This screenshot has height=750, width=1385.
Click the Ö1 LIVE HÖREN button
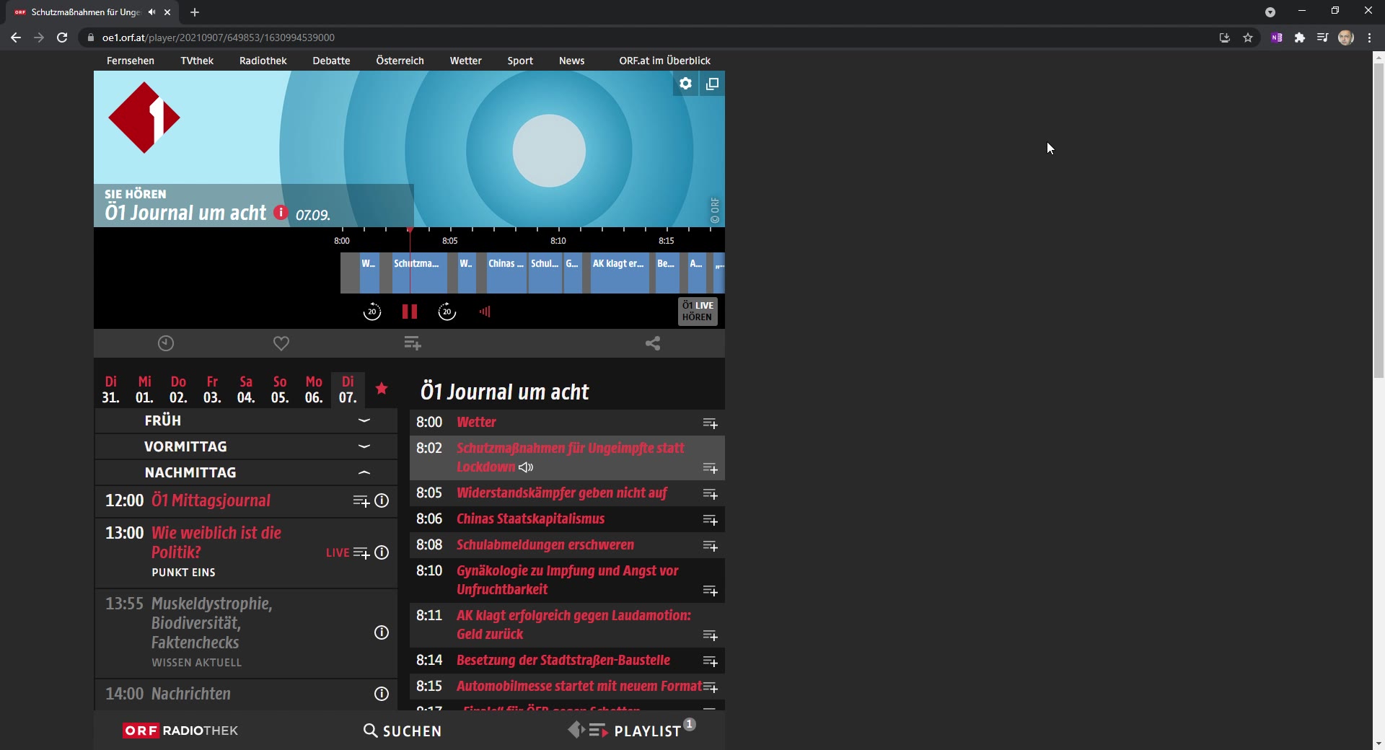[x=698, y=312]
